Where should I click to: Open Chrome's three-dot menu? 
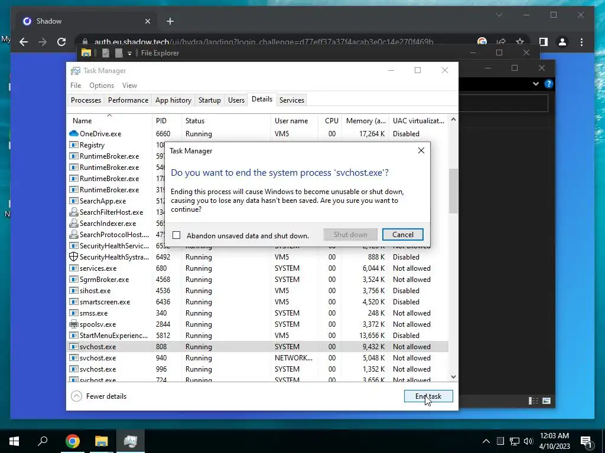581,42
